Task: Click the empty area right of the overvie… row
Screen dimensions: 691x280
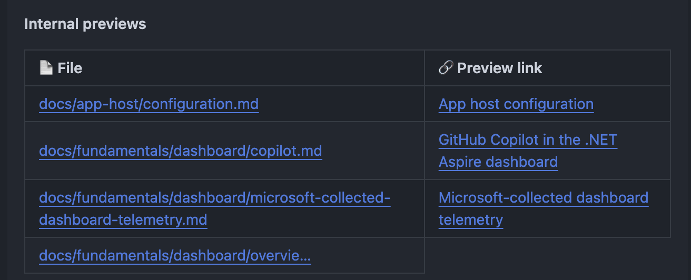Action: pos(548,256)
